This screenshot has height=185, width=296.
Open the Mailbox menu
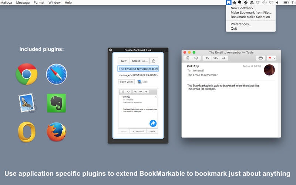(6, 3)
